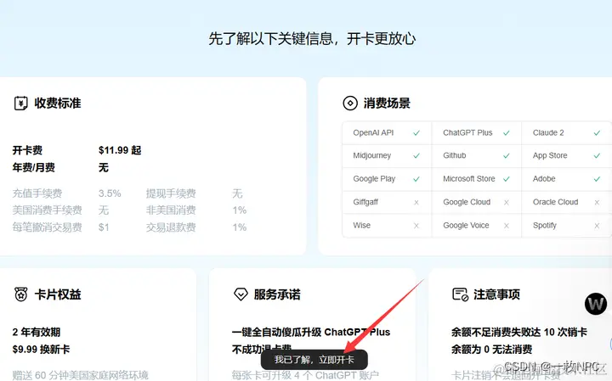The height and width of the screenshot is (381, 612).
Task: Click the 服务承诺 heading
Action: (277, 294)
